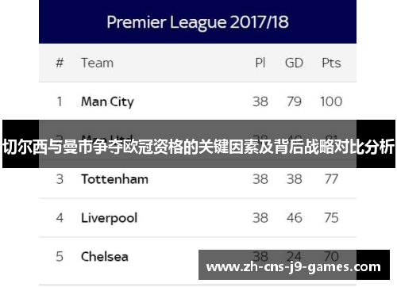The image size is (397, 287).
Task: Select the Man City team name
Action: click(x=107, y=101)
